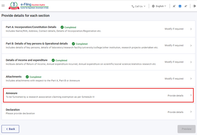Open the hamburger menu icon
The image size is (197, 135).
click(3, 6)
